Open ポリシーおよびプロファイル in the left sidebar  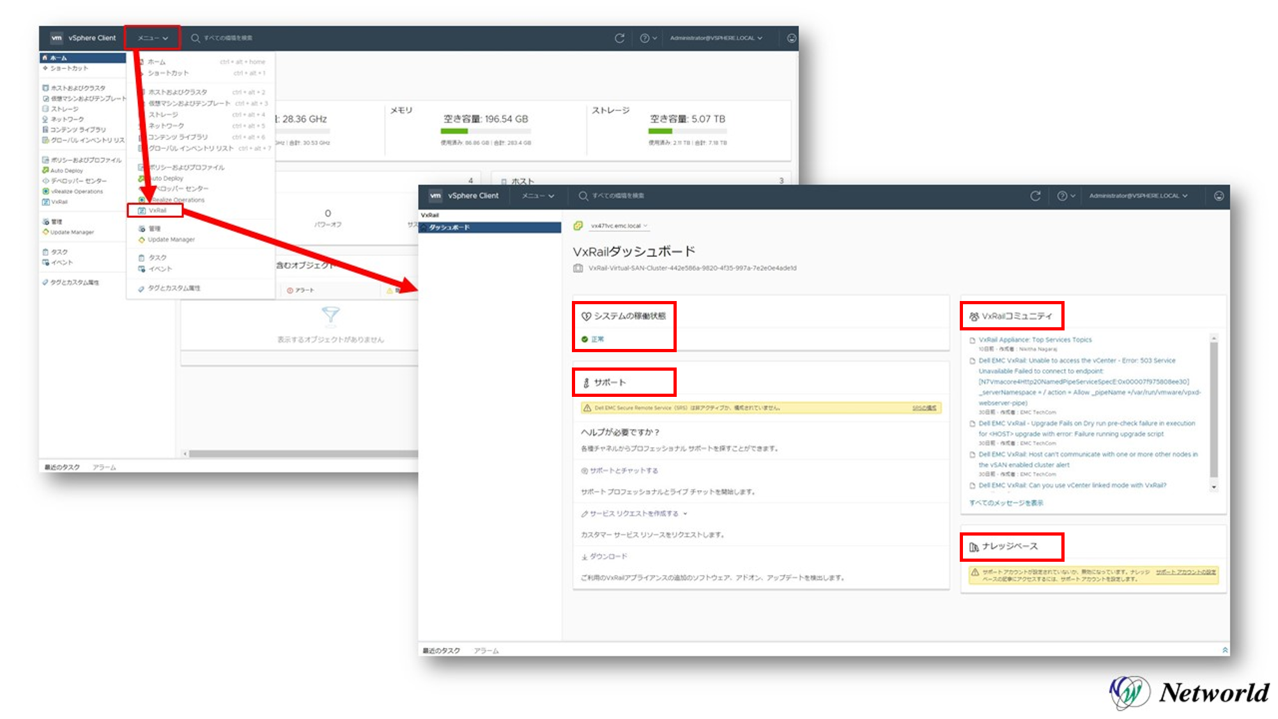click(82, 160)
